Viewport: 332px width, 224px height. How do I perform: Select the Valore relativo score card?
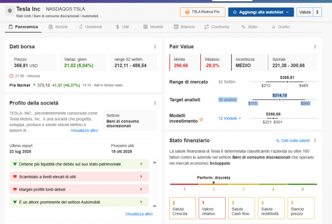click(x=212, y=208)
